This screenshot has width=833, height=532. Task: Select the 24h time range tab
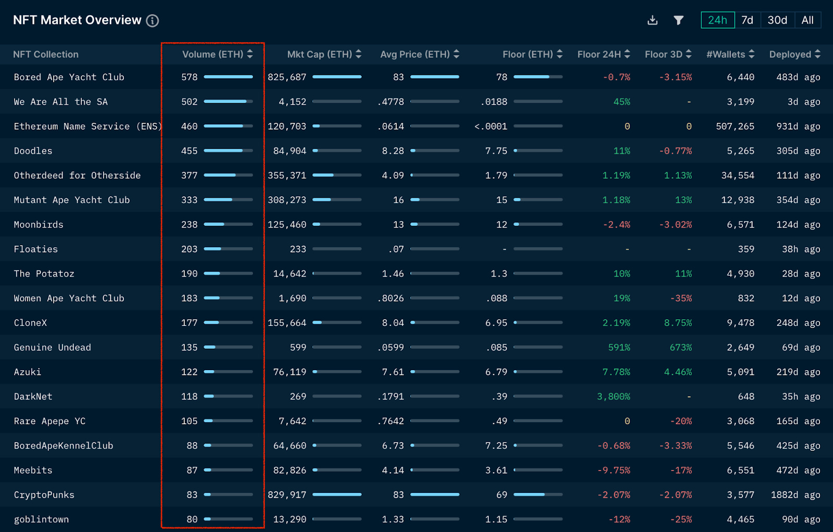717,20
